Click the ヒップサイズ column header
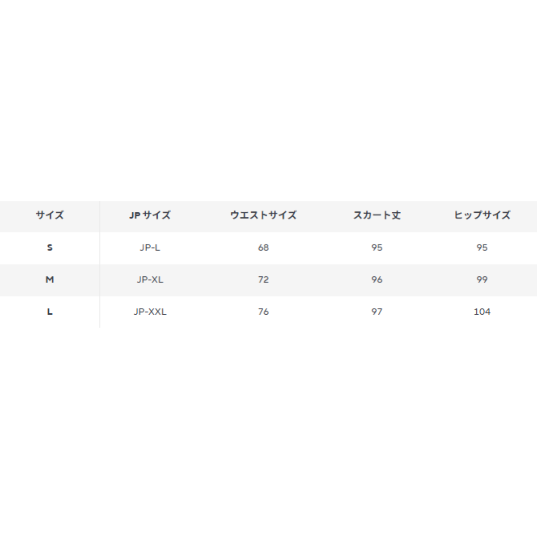Screen dimensions: 537x537 coord(482,215)
